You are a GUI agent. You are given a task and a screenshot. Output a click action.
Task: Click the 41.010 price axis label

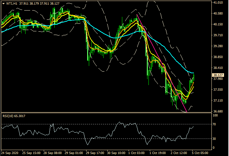(218, 3)
